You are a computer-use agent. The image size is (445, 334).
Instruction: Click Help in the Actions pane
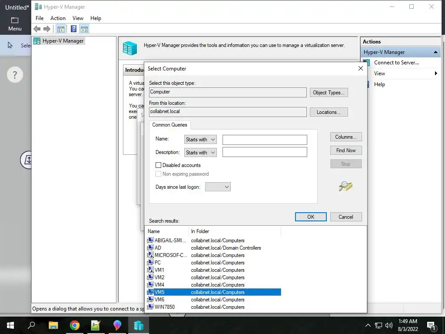point(379,84)
